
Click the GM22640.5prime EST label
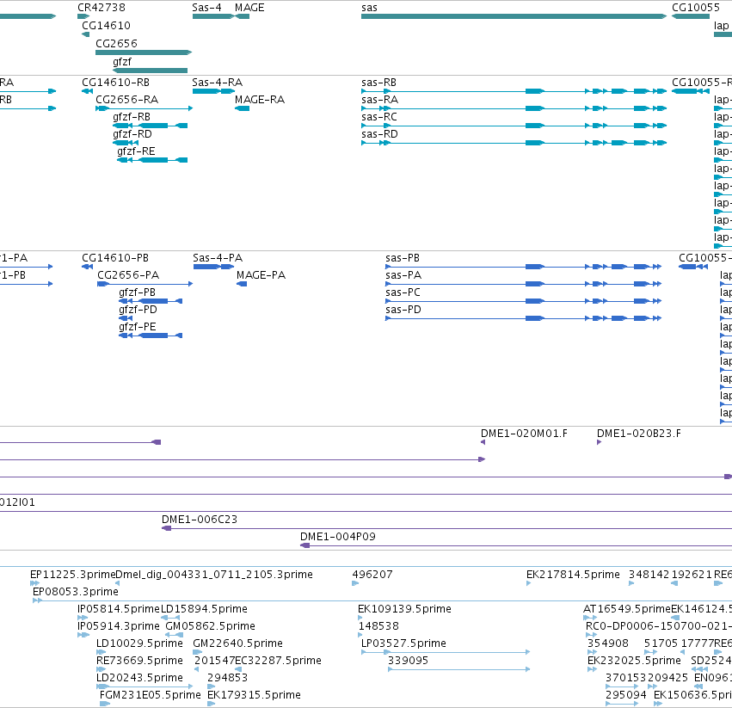[237, 643]
